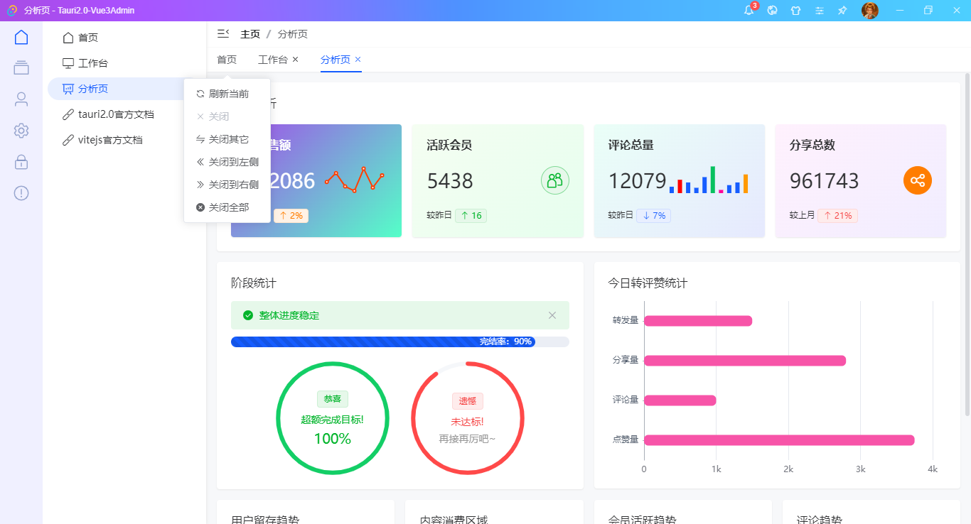Open the info page via the exclamation icon
This screenshot has height=524, width=971.
21,192
